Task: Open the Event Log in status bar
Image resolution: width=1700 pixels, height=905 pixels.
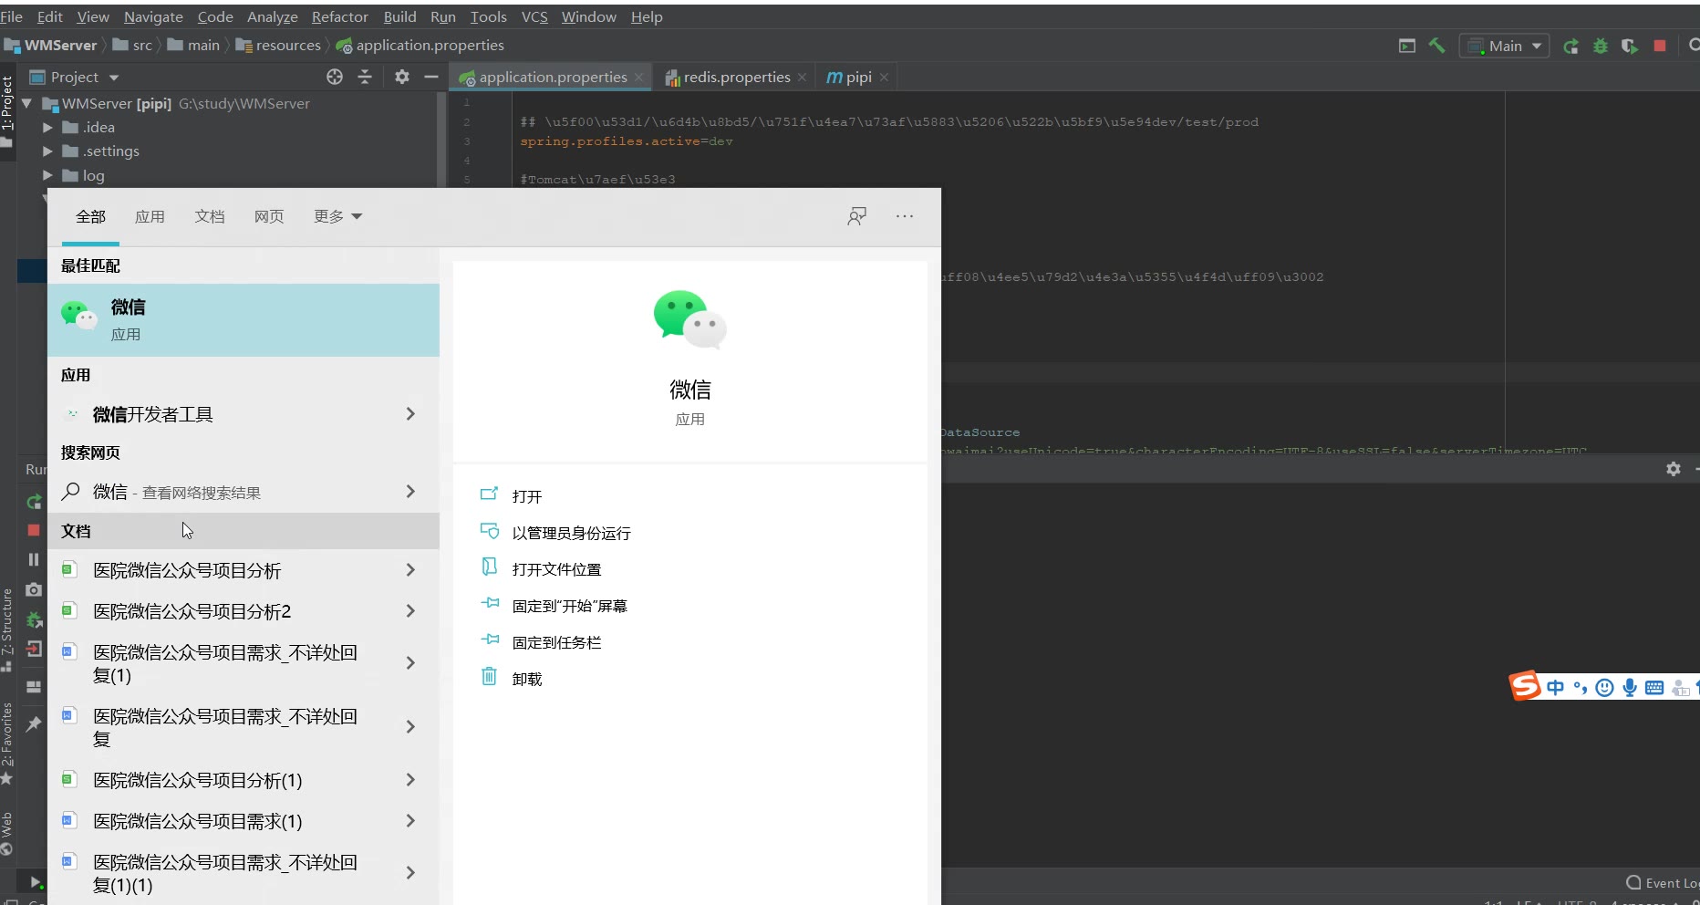Action: pyautogui.click(x=1663, y=882)
